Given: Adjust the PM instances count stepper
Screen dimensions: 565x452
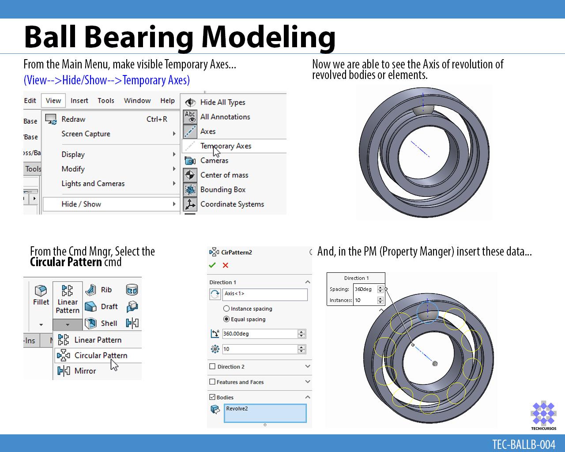Looking at the screenshot, I should [301, 349].
